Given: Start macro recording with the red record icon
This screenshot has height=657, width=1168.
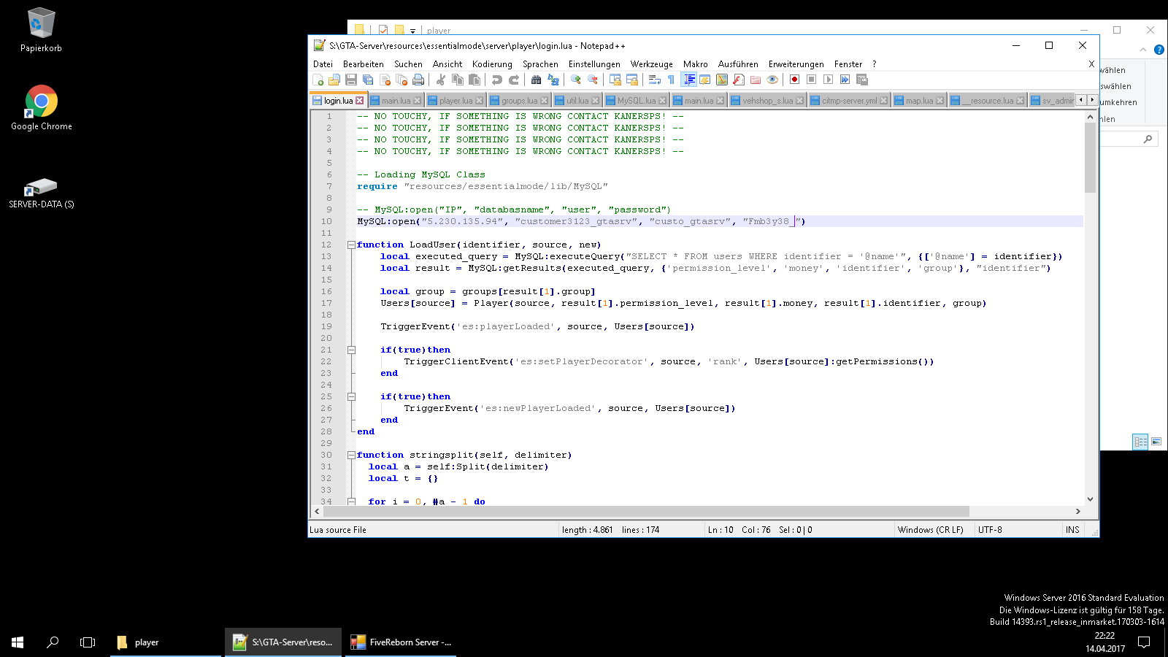Looking at the screenshot, I should 794,80.
